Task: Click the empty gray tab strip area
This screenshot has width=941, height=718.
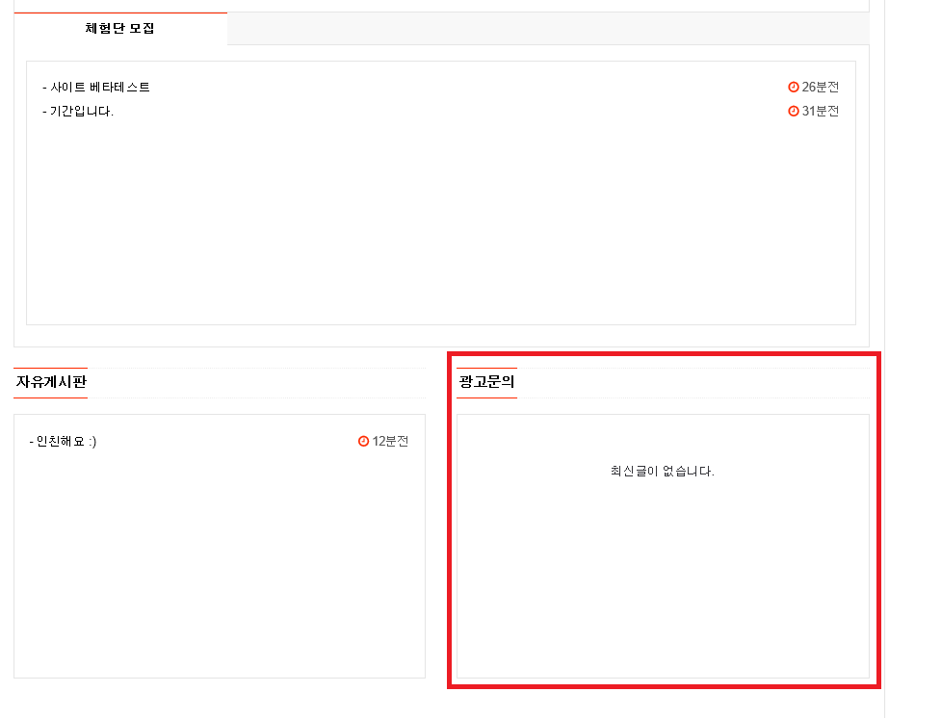Action: coord(548,29)
